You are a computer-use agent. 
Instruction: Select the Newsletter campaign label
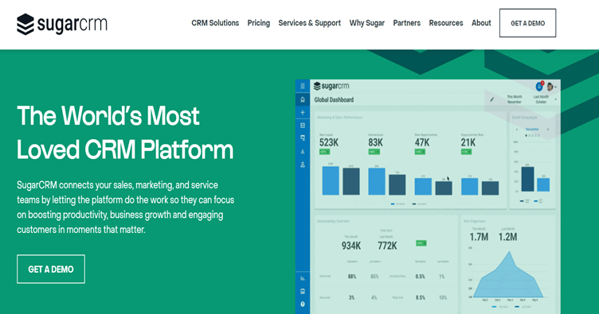[x=532, y=130]
